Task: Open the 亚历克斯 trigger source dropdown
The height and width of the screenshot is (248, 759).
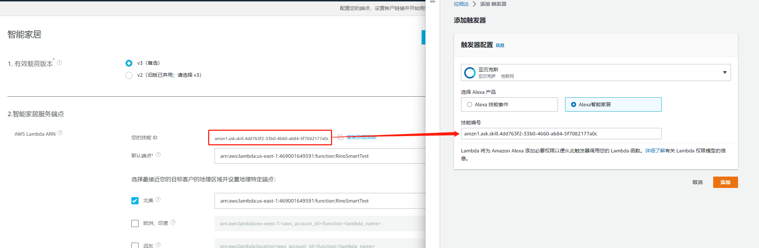Action: (596, 72)
